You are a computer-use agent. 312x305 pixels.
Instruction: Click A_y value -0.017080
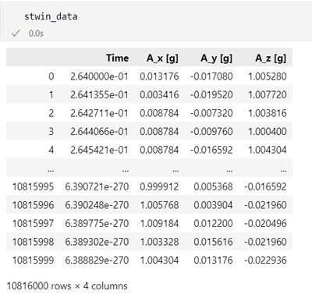pyautogui.click(x=211, y=76)
